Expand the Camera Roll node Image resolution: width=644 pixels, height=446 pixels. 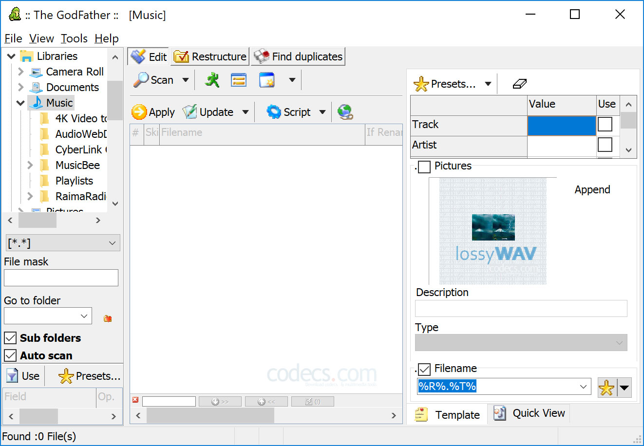[20, 72]
